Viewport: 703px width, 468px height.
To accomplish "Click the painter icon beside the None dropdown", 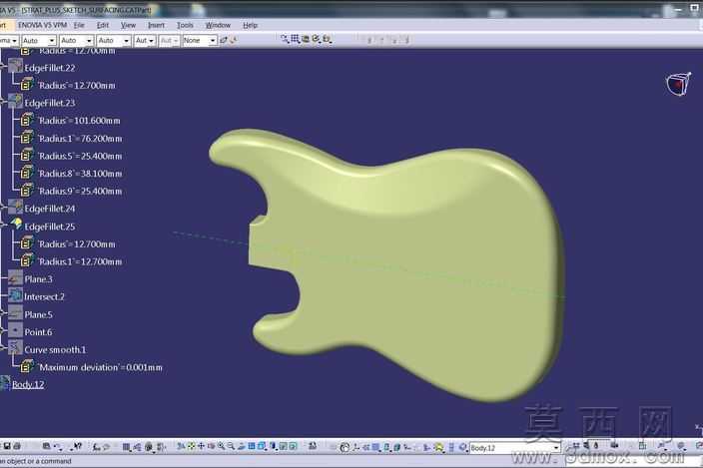I will (x=224, y=40).
